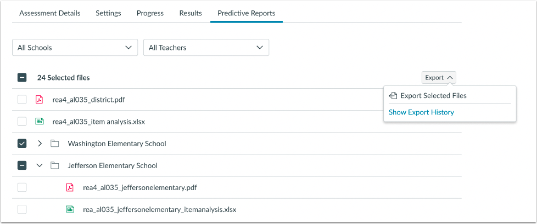This screenshot has width=537, height=224.
Task: Toggle the select-all checkbox beside 24 Selected files
Action: 22,78
